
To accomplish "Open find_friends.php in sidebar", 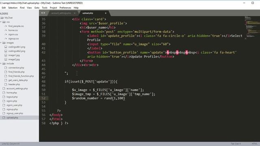I will click(x=16, y=72).
